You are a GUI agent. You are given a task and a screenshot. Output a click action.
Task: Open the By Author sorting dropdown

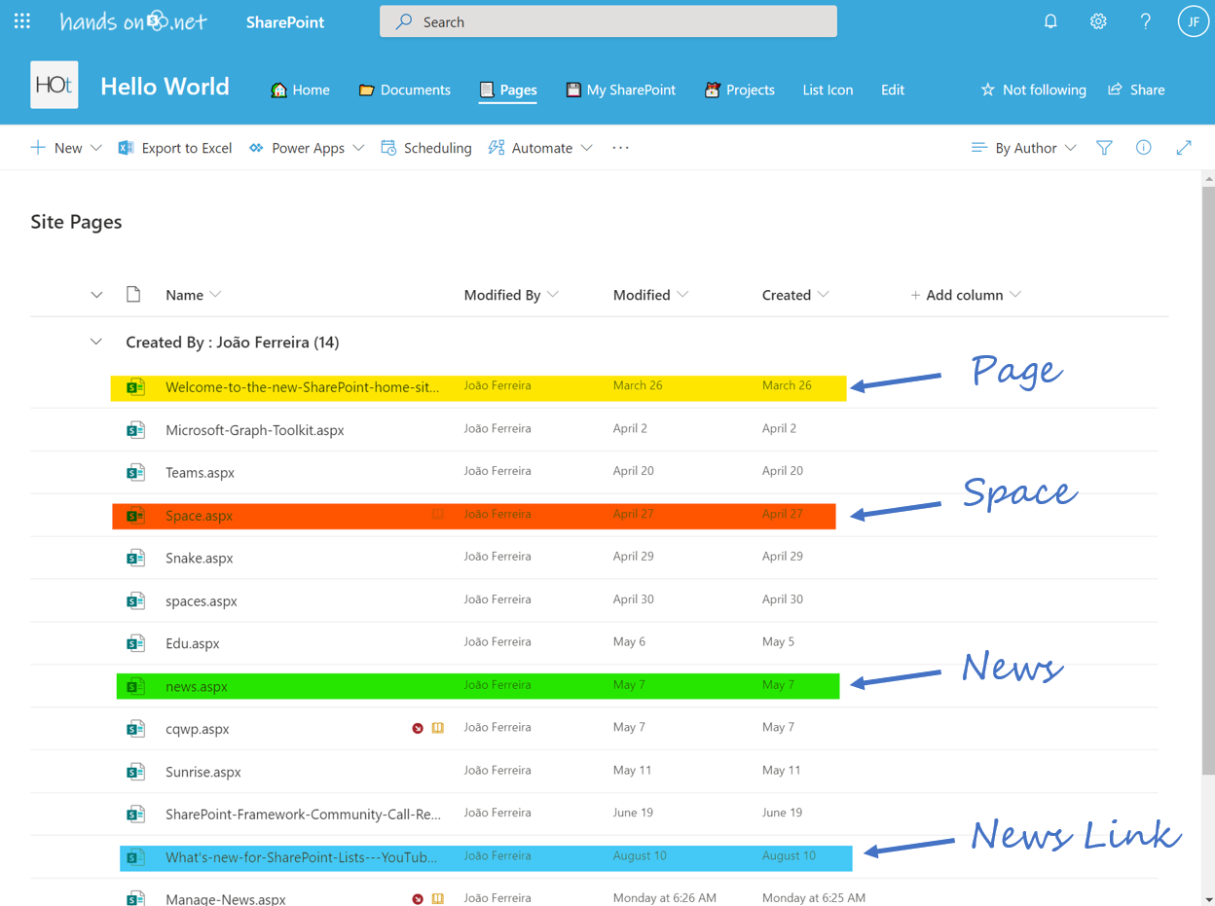coord(1023,147)
